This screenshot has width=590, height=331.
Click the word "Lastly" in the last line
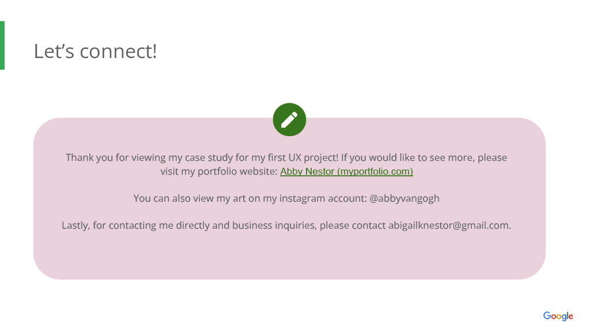coord(75,225)
